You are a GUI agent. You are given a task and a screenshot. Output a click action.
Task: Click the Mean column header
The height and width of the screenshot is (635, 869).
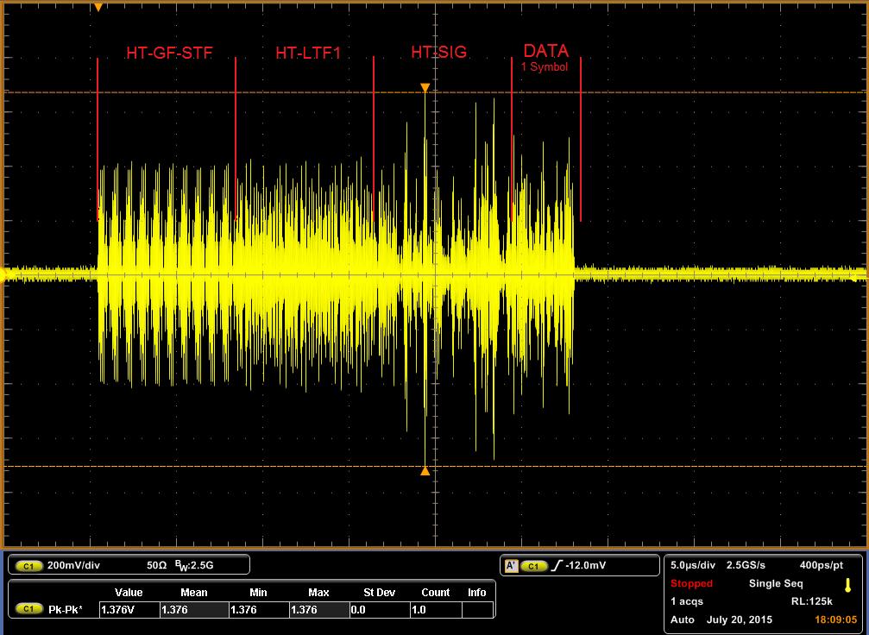(194, 593)
